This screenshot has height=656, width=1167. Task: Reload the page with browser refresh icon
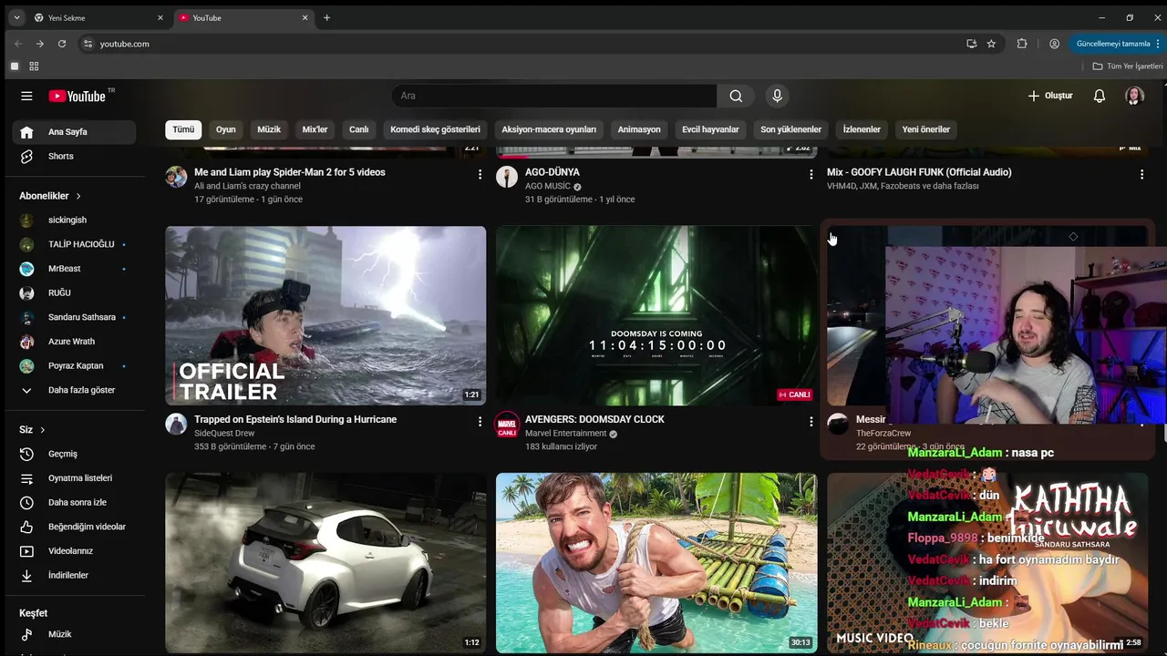pos(62,44)
